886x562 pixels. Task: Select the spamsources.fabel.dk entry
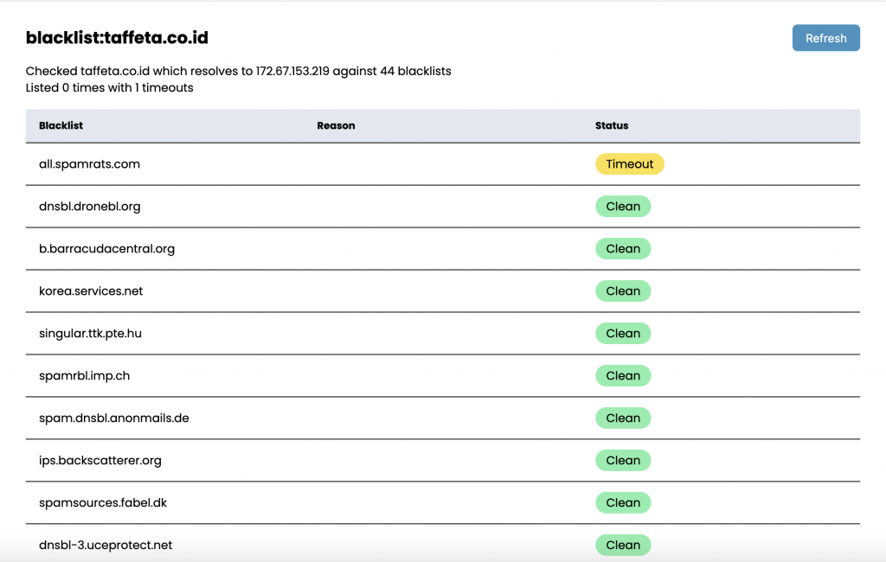[x=102, y=502]
